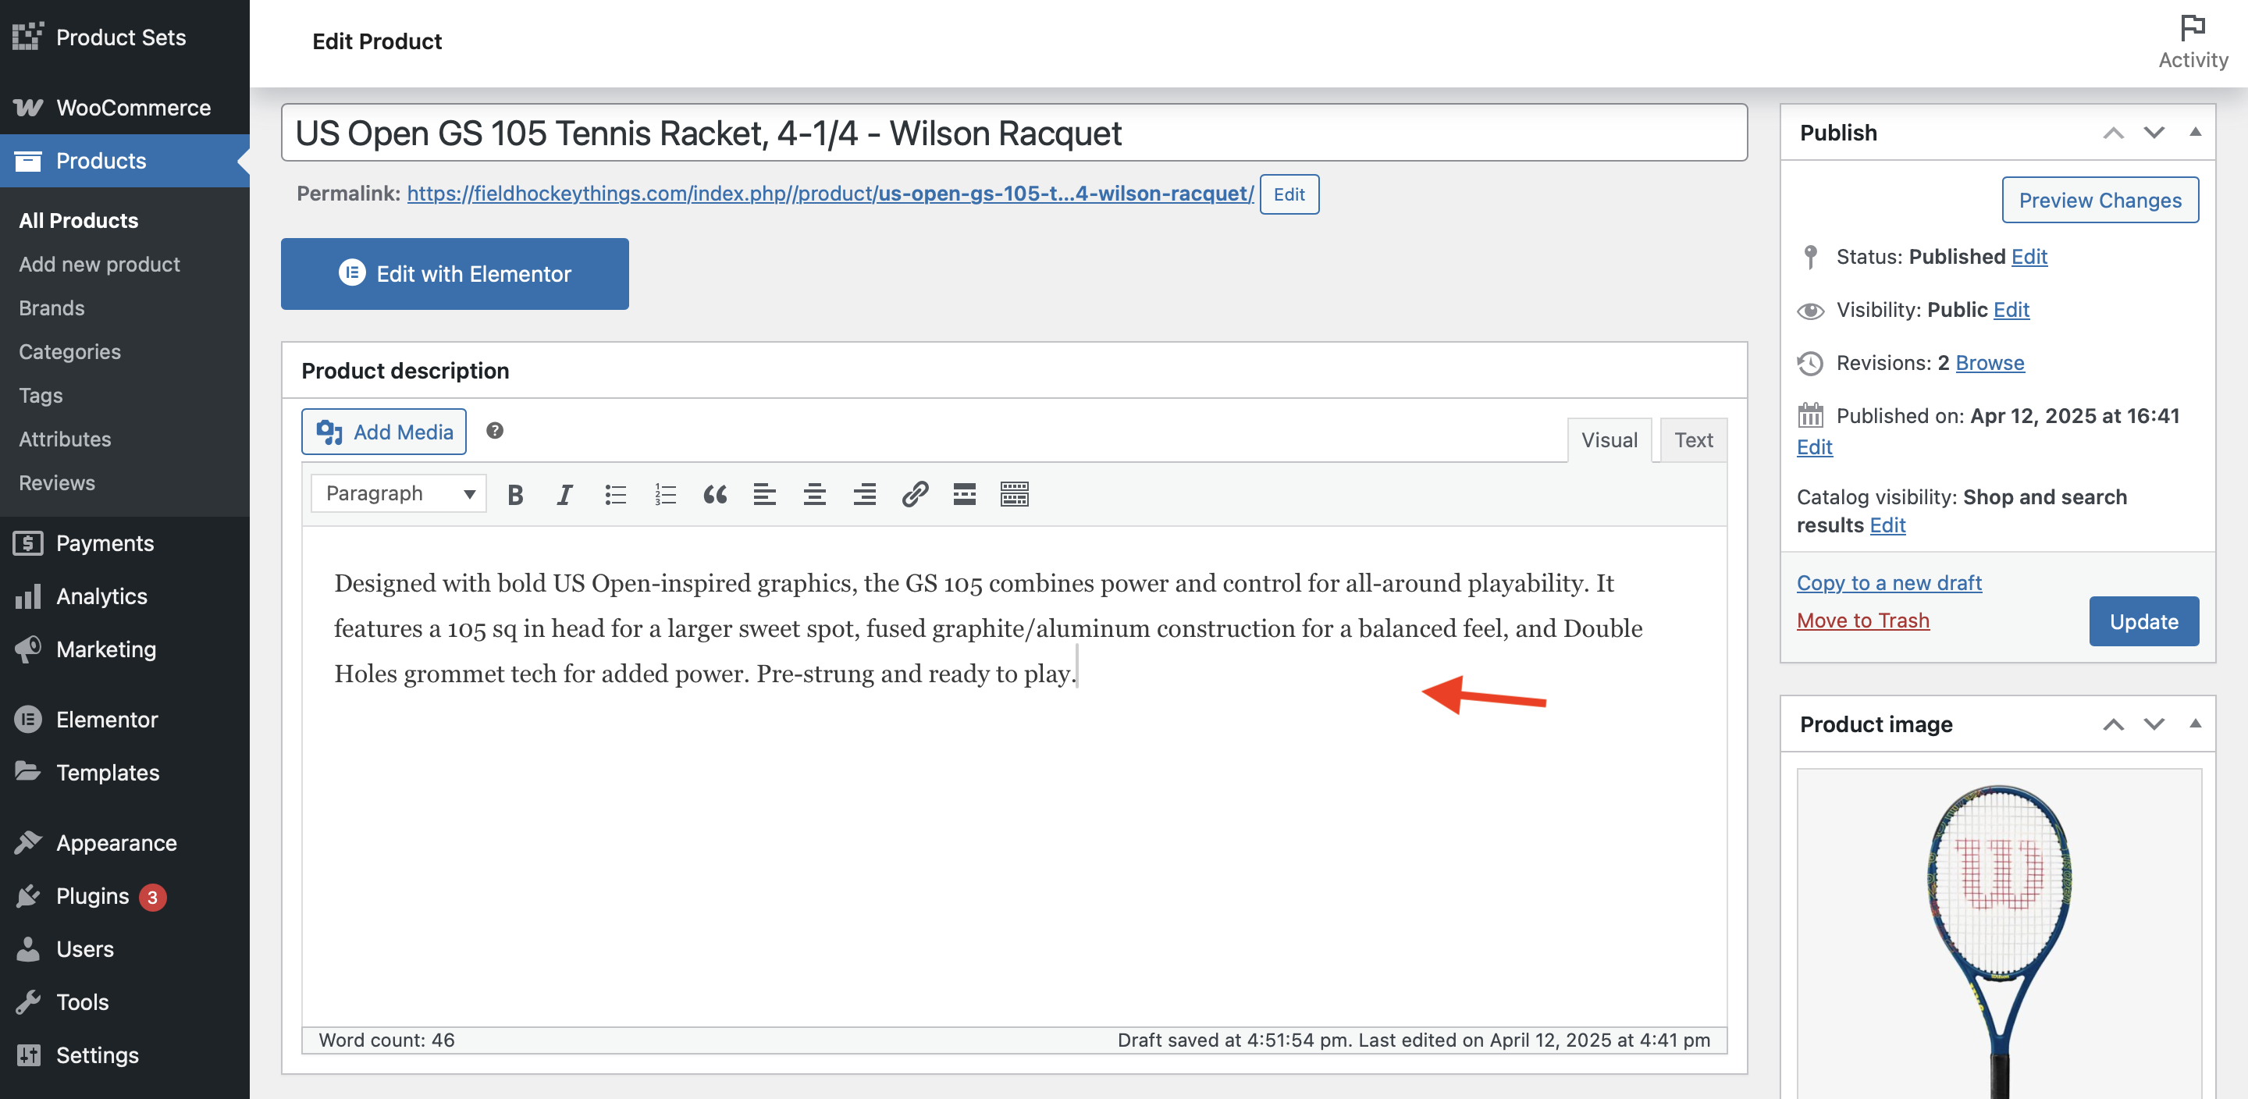Click the product title field
Image resolution: width=2248 pixels, height=1099 pixels.
point(1014,133)
